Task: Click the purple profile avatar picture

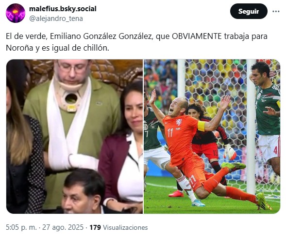Action: point(16,13)
